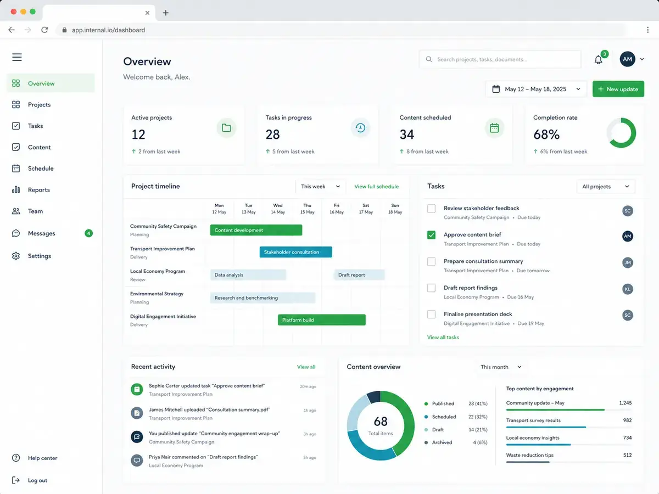Click the Content scheduled calendar icon
Viewport: 659px width, 494px height.
tap(494, 128)
